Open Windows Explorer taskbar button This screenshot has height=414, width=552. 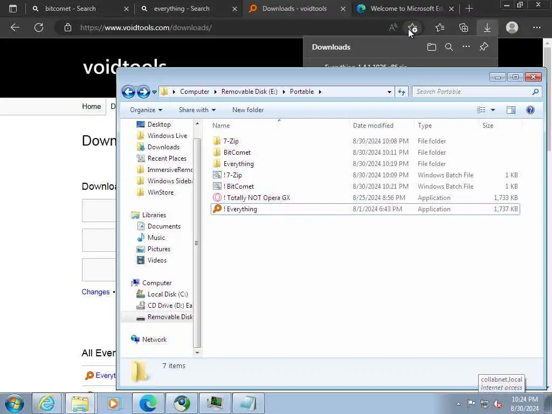coord(80,403)
